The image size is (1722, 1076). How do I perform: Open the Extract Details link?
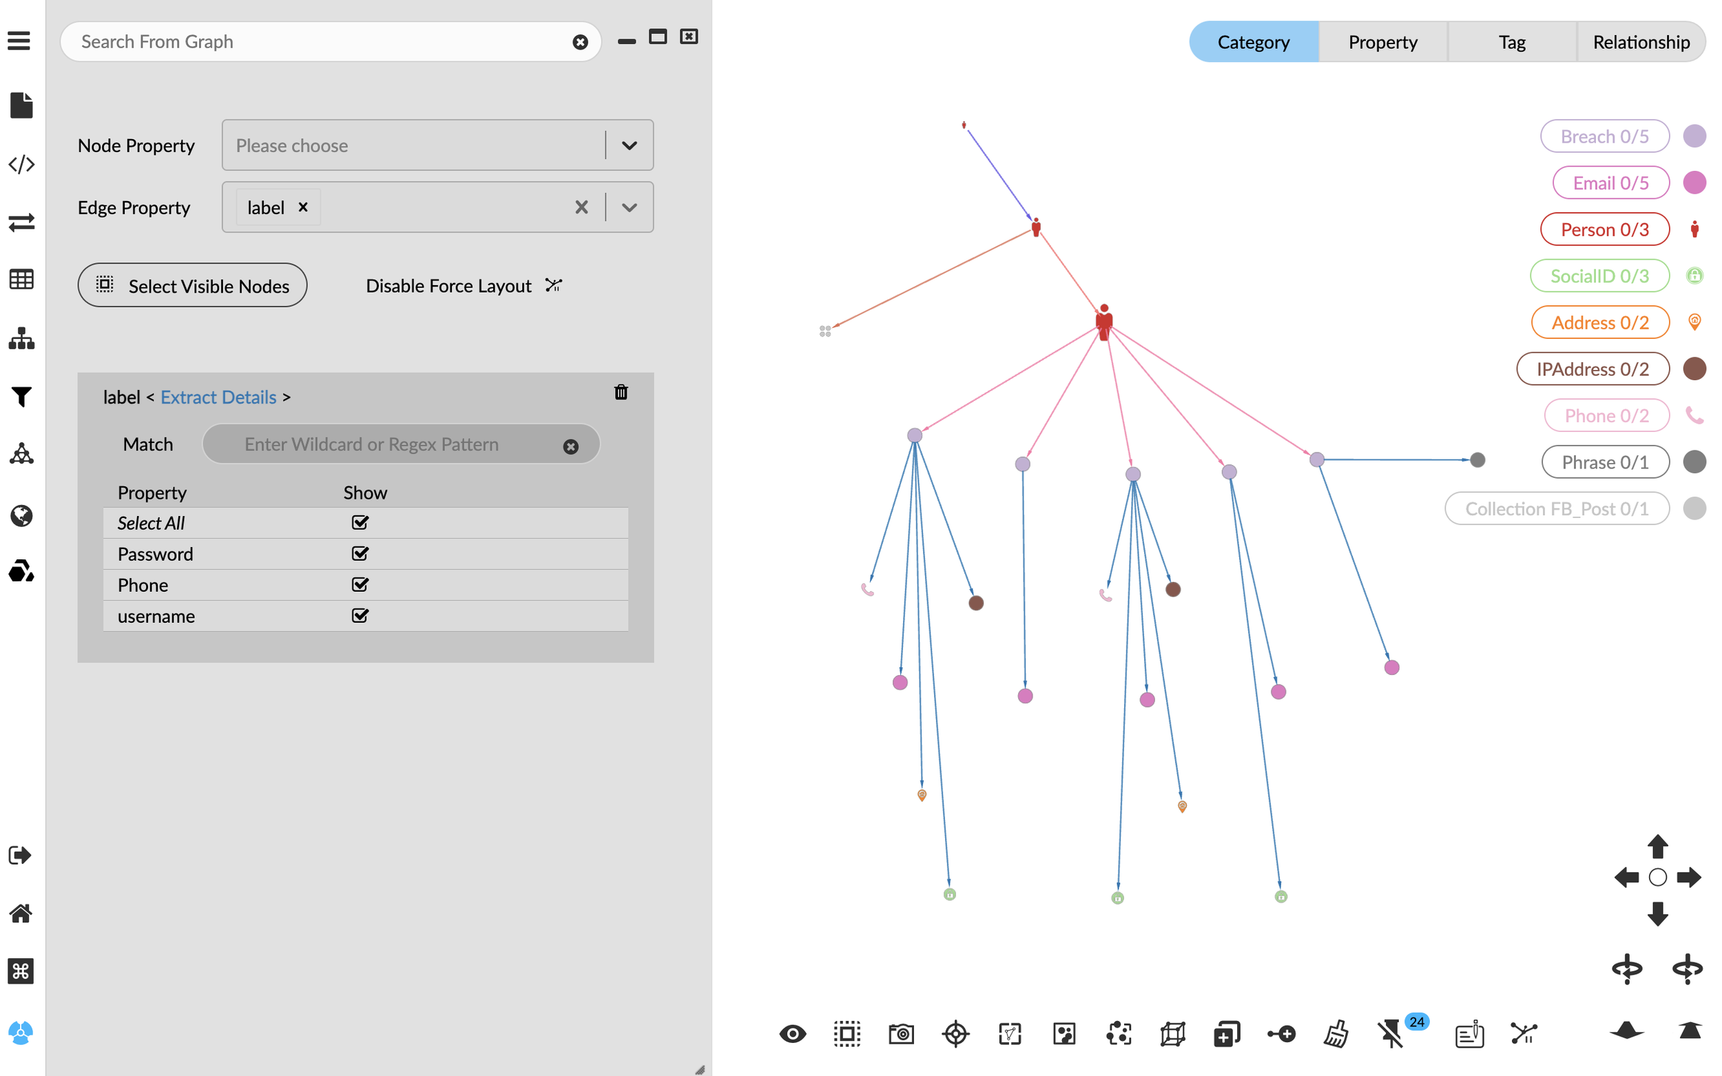(218, 397)
